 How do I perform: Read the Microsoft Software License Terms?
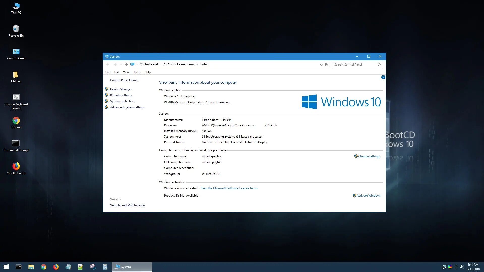(x=229, y=188)
